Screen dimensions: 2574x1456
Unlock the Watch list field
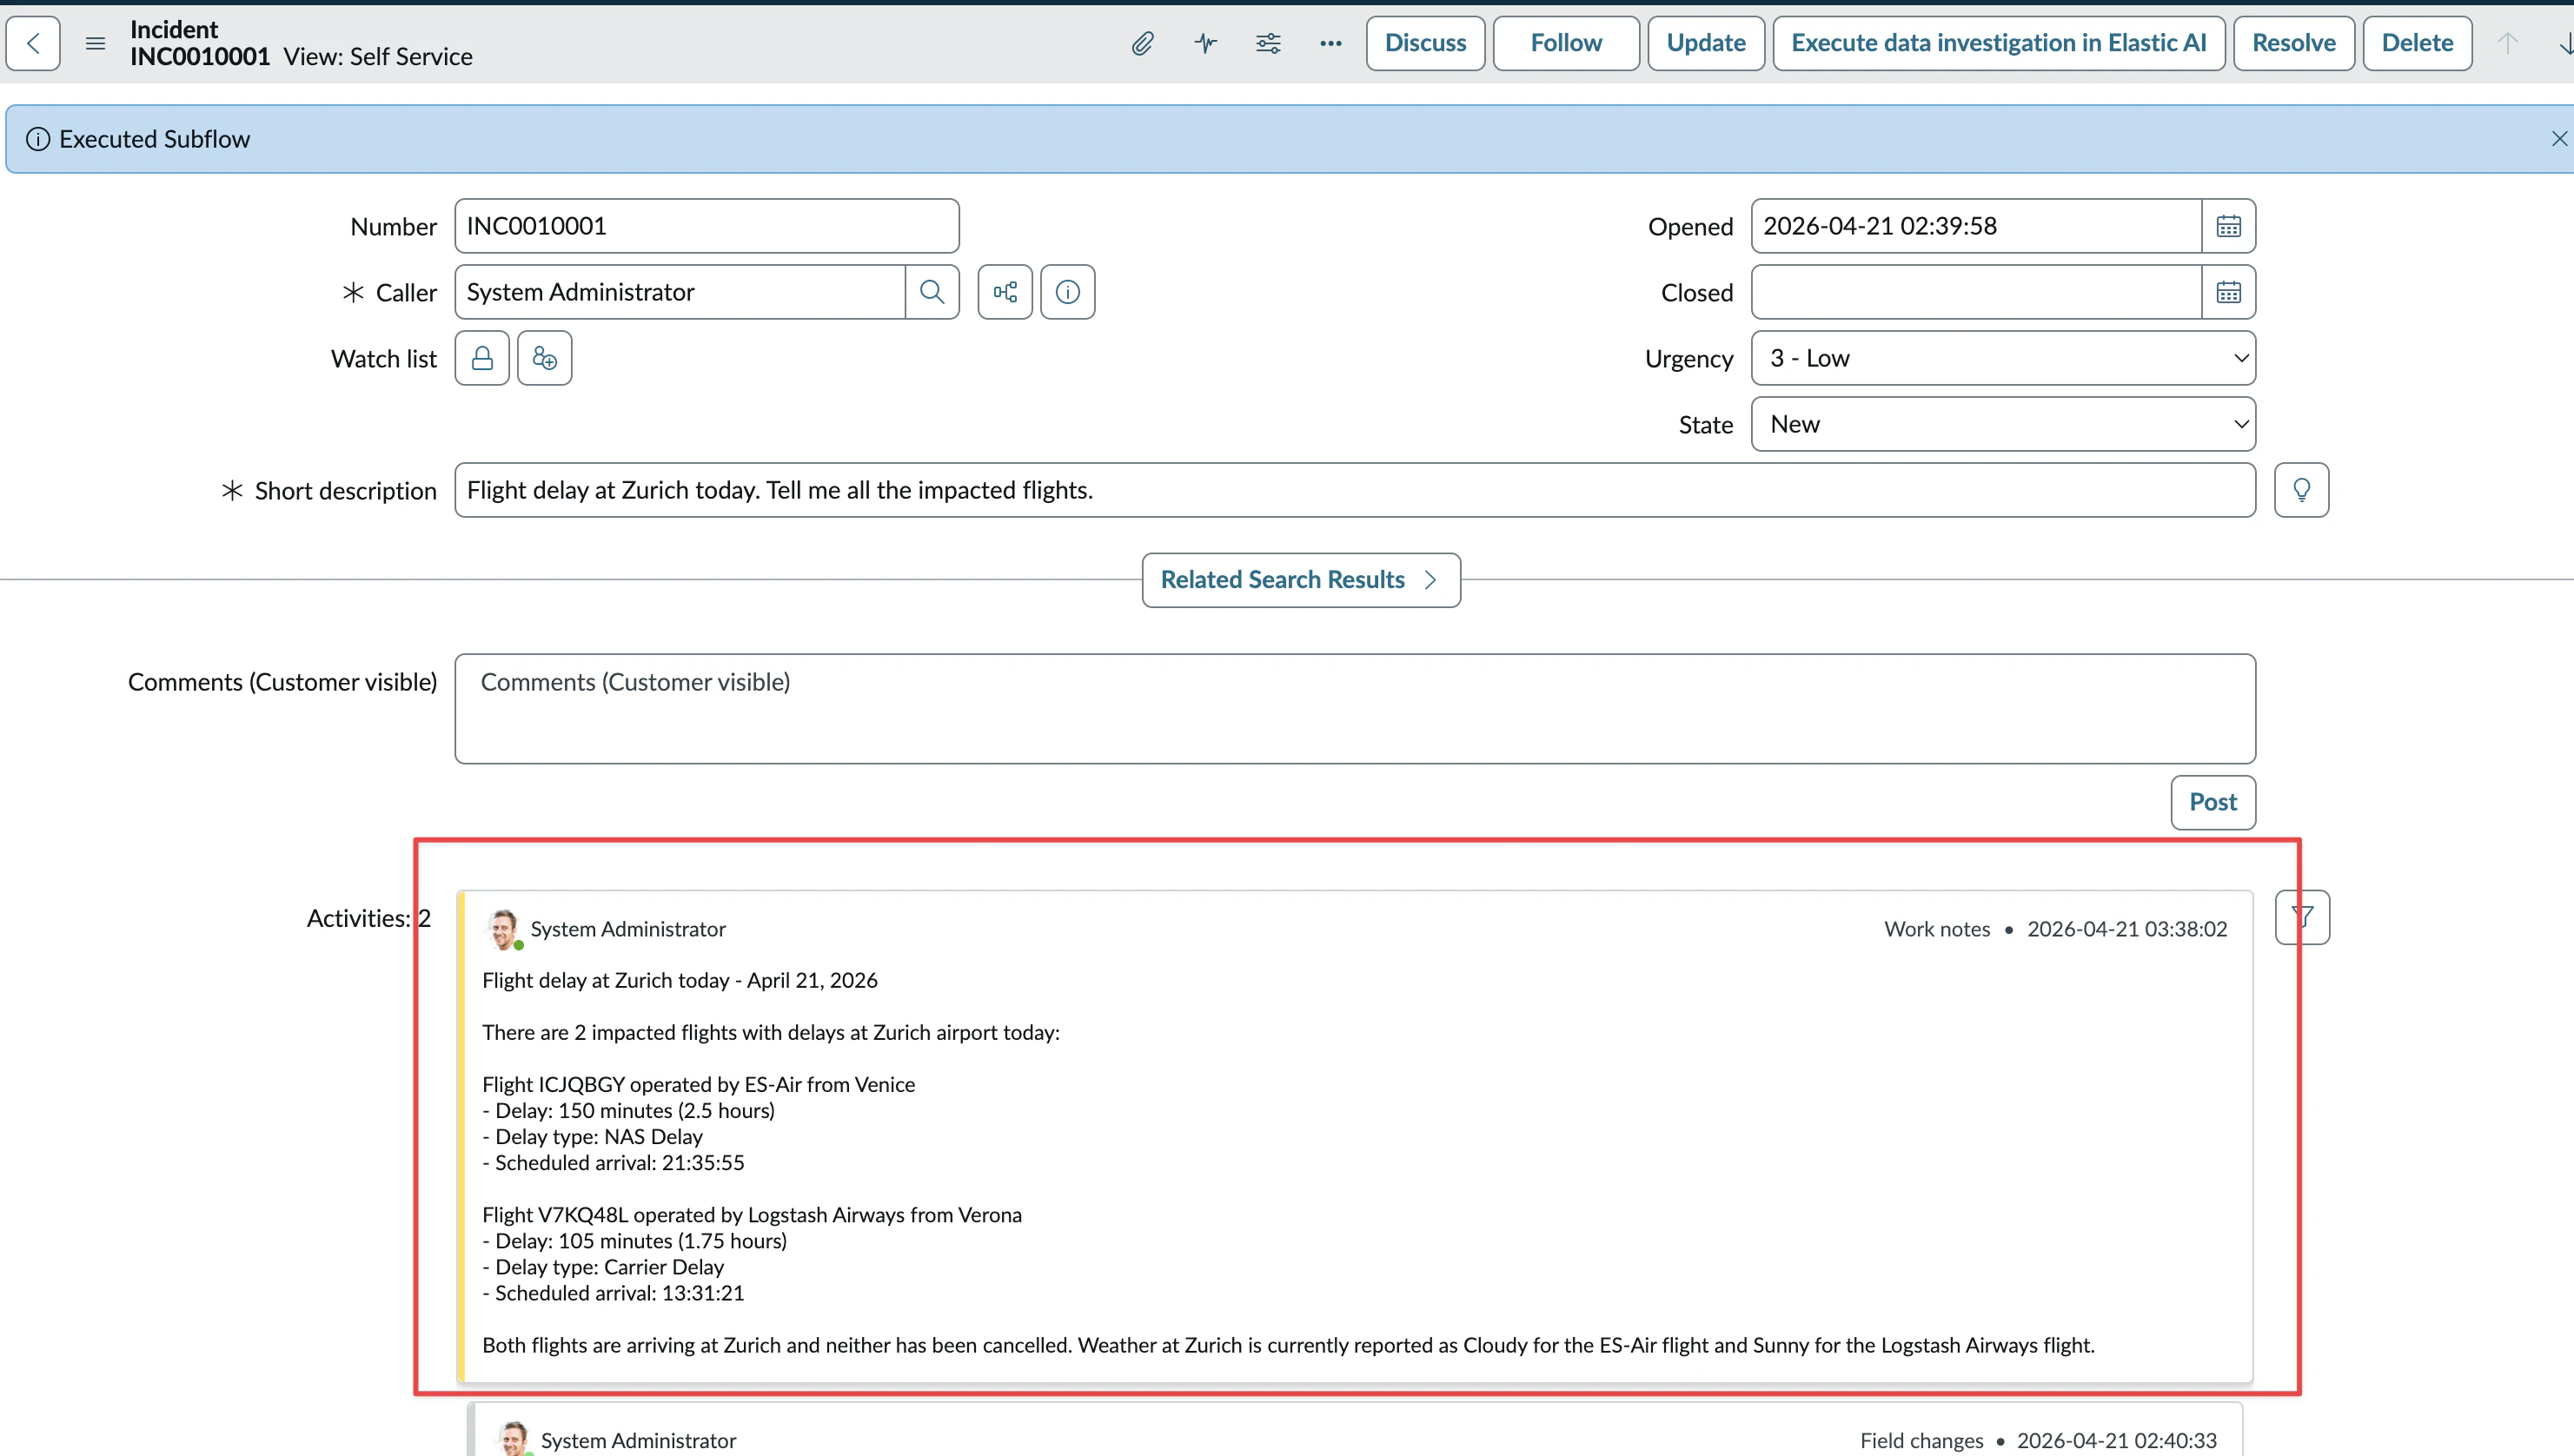482,358
